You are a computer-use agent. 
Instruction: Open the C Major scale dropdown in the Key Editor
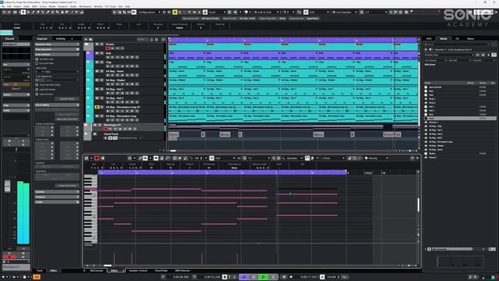tap(333, 158)
